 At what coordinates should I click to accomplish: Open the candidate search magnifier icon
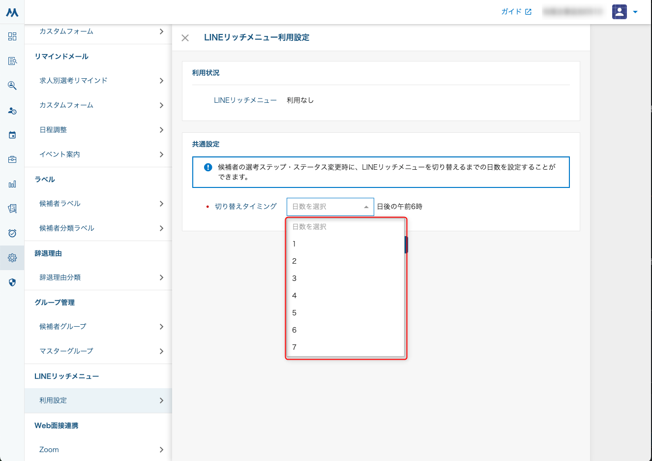tap(12, 86)
